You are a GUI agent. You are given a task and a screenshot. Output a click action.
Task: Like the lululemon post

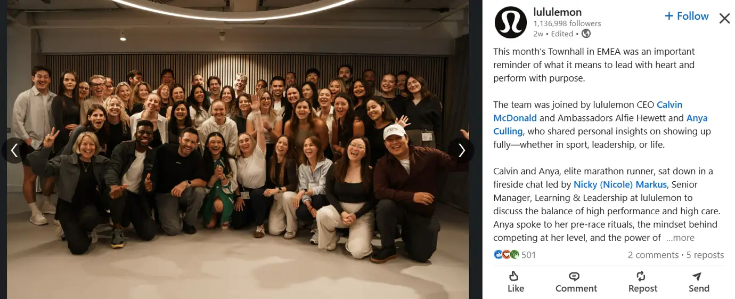pyautogui.click(x=516, y=281)
